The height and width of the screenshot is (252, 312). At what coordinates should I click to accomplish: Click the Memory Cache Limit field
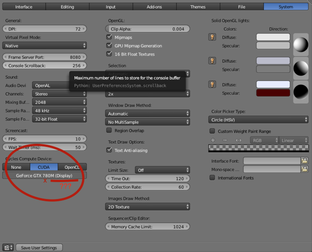pos(148,227)
